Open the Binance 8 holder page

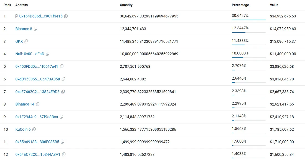click(24, 29)
